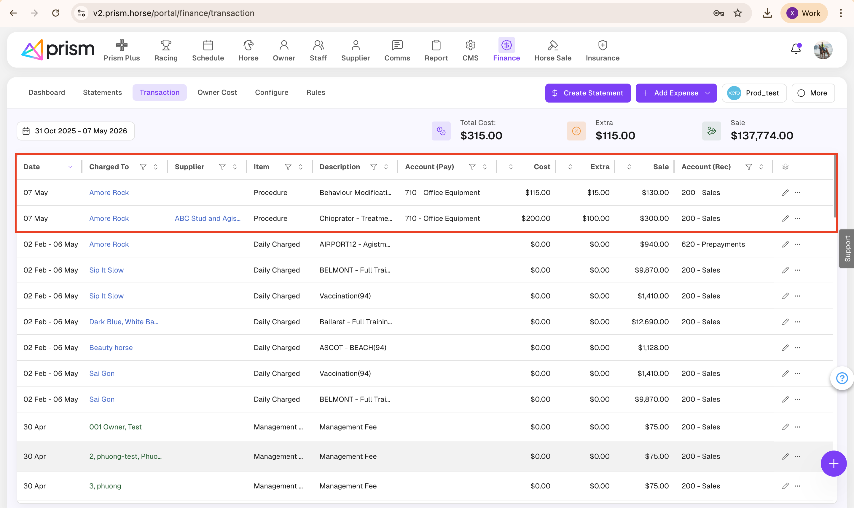Open the Horse module icon
The image size is (854, 508).
pyautogui.click(x=248, y=45)
